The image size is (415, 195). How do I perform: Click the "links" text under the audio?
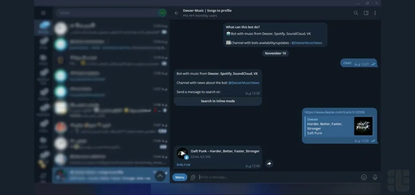point(180,165)
